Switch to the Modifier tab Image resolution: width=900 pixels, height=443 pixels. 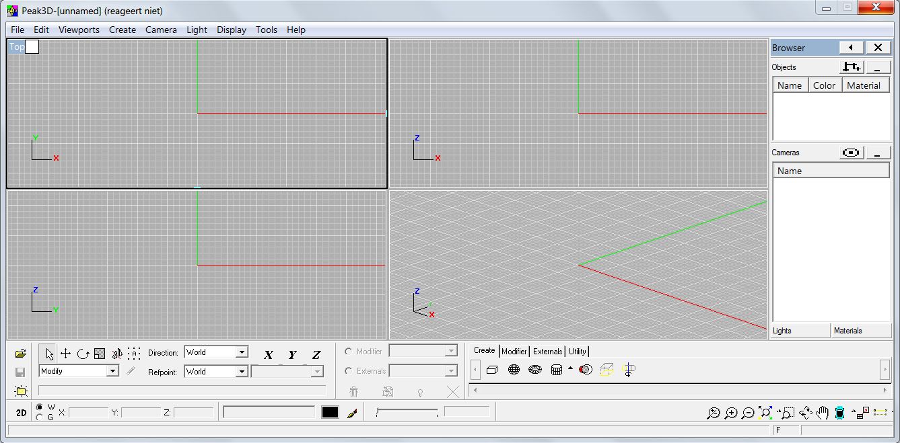click(x=514, y=351)
